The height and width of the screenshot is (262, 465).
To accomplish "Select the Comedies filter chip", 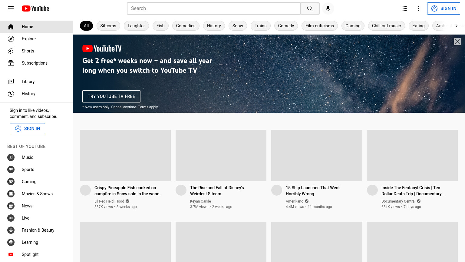I will click(186, 26).
